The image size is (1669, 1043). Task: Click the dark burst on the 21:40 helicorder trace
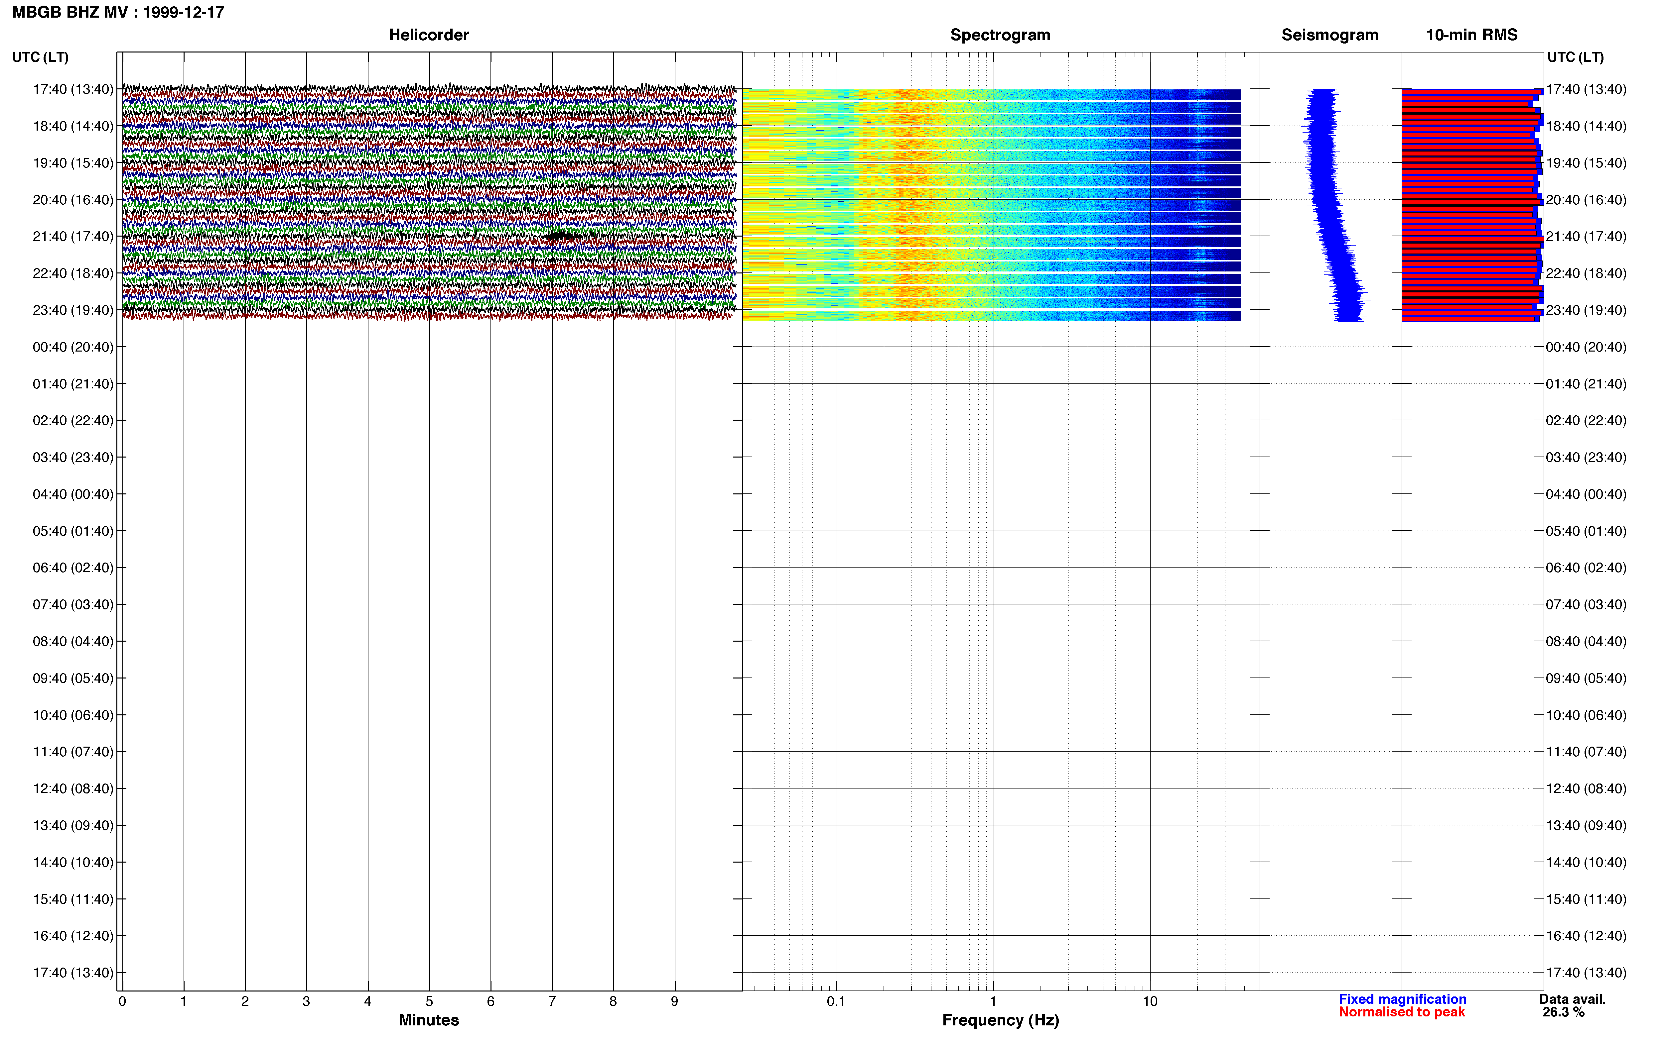click(560, 236)
